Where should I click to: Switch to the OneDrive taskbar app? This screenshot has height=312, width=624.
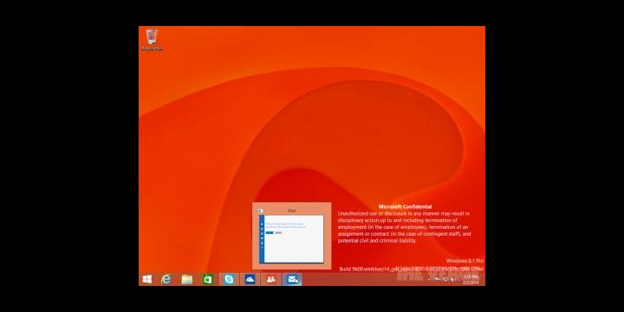click(250, 279)
